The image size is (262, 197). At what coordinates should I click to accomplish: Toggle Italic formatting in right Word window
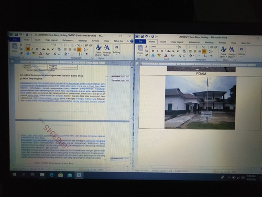(157, 51)
